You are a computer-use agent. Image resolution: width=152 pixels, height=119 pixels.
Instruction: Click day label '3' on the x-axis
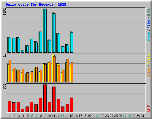19,116
